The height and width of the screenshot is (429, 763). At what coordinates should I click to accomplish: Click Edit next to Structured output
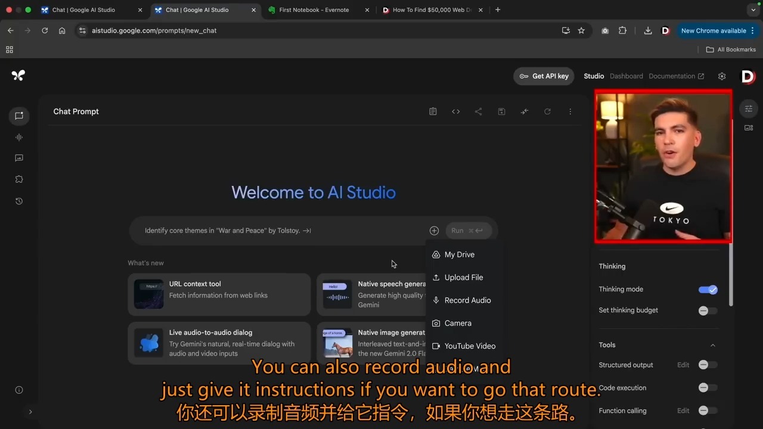683,365
